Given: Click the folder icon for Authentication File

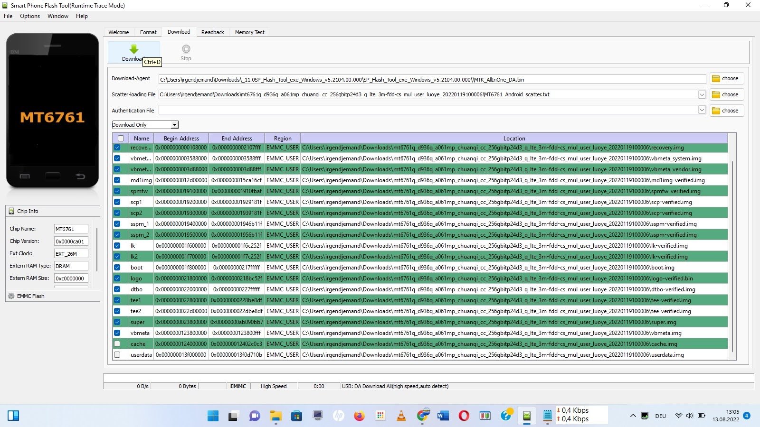Looking at the screenshot, I should point(716,111).
